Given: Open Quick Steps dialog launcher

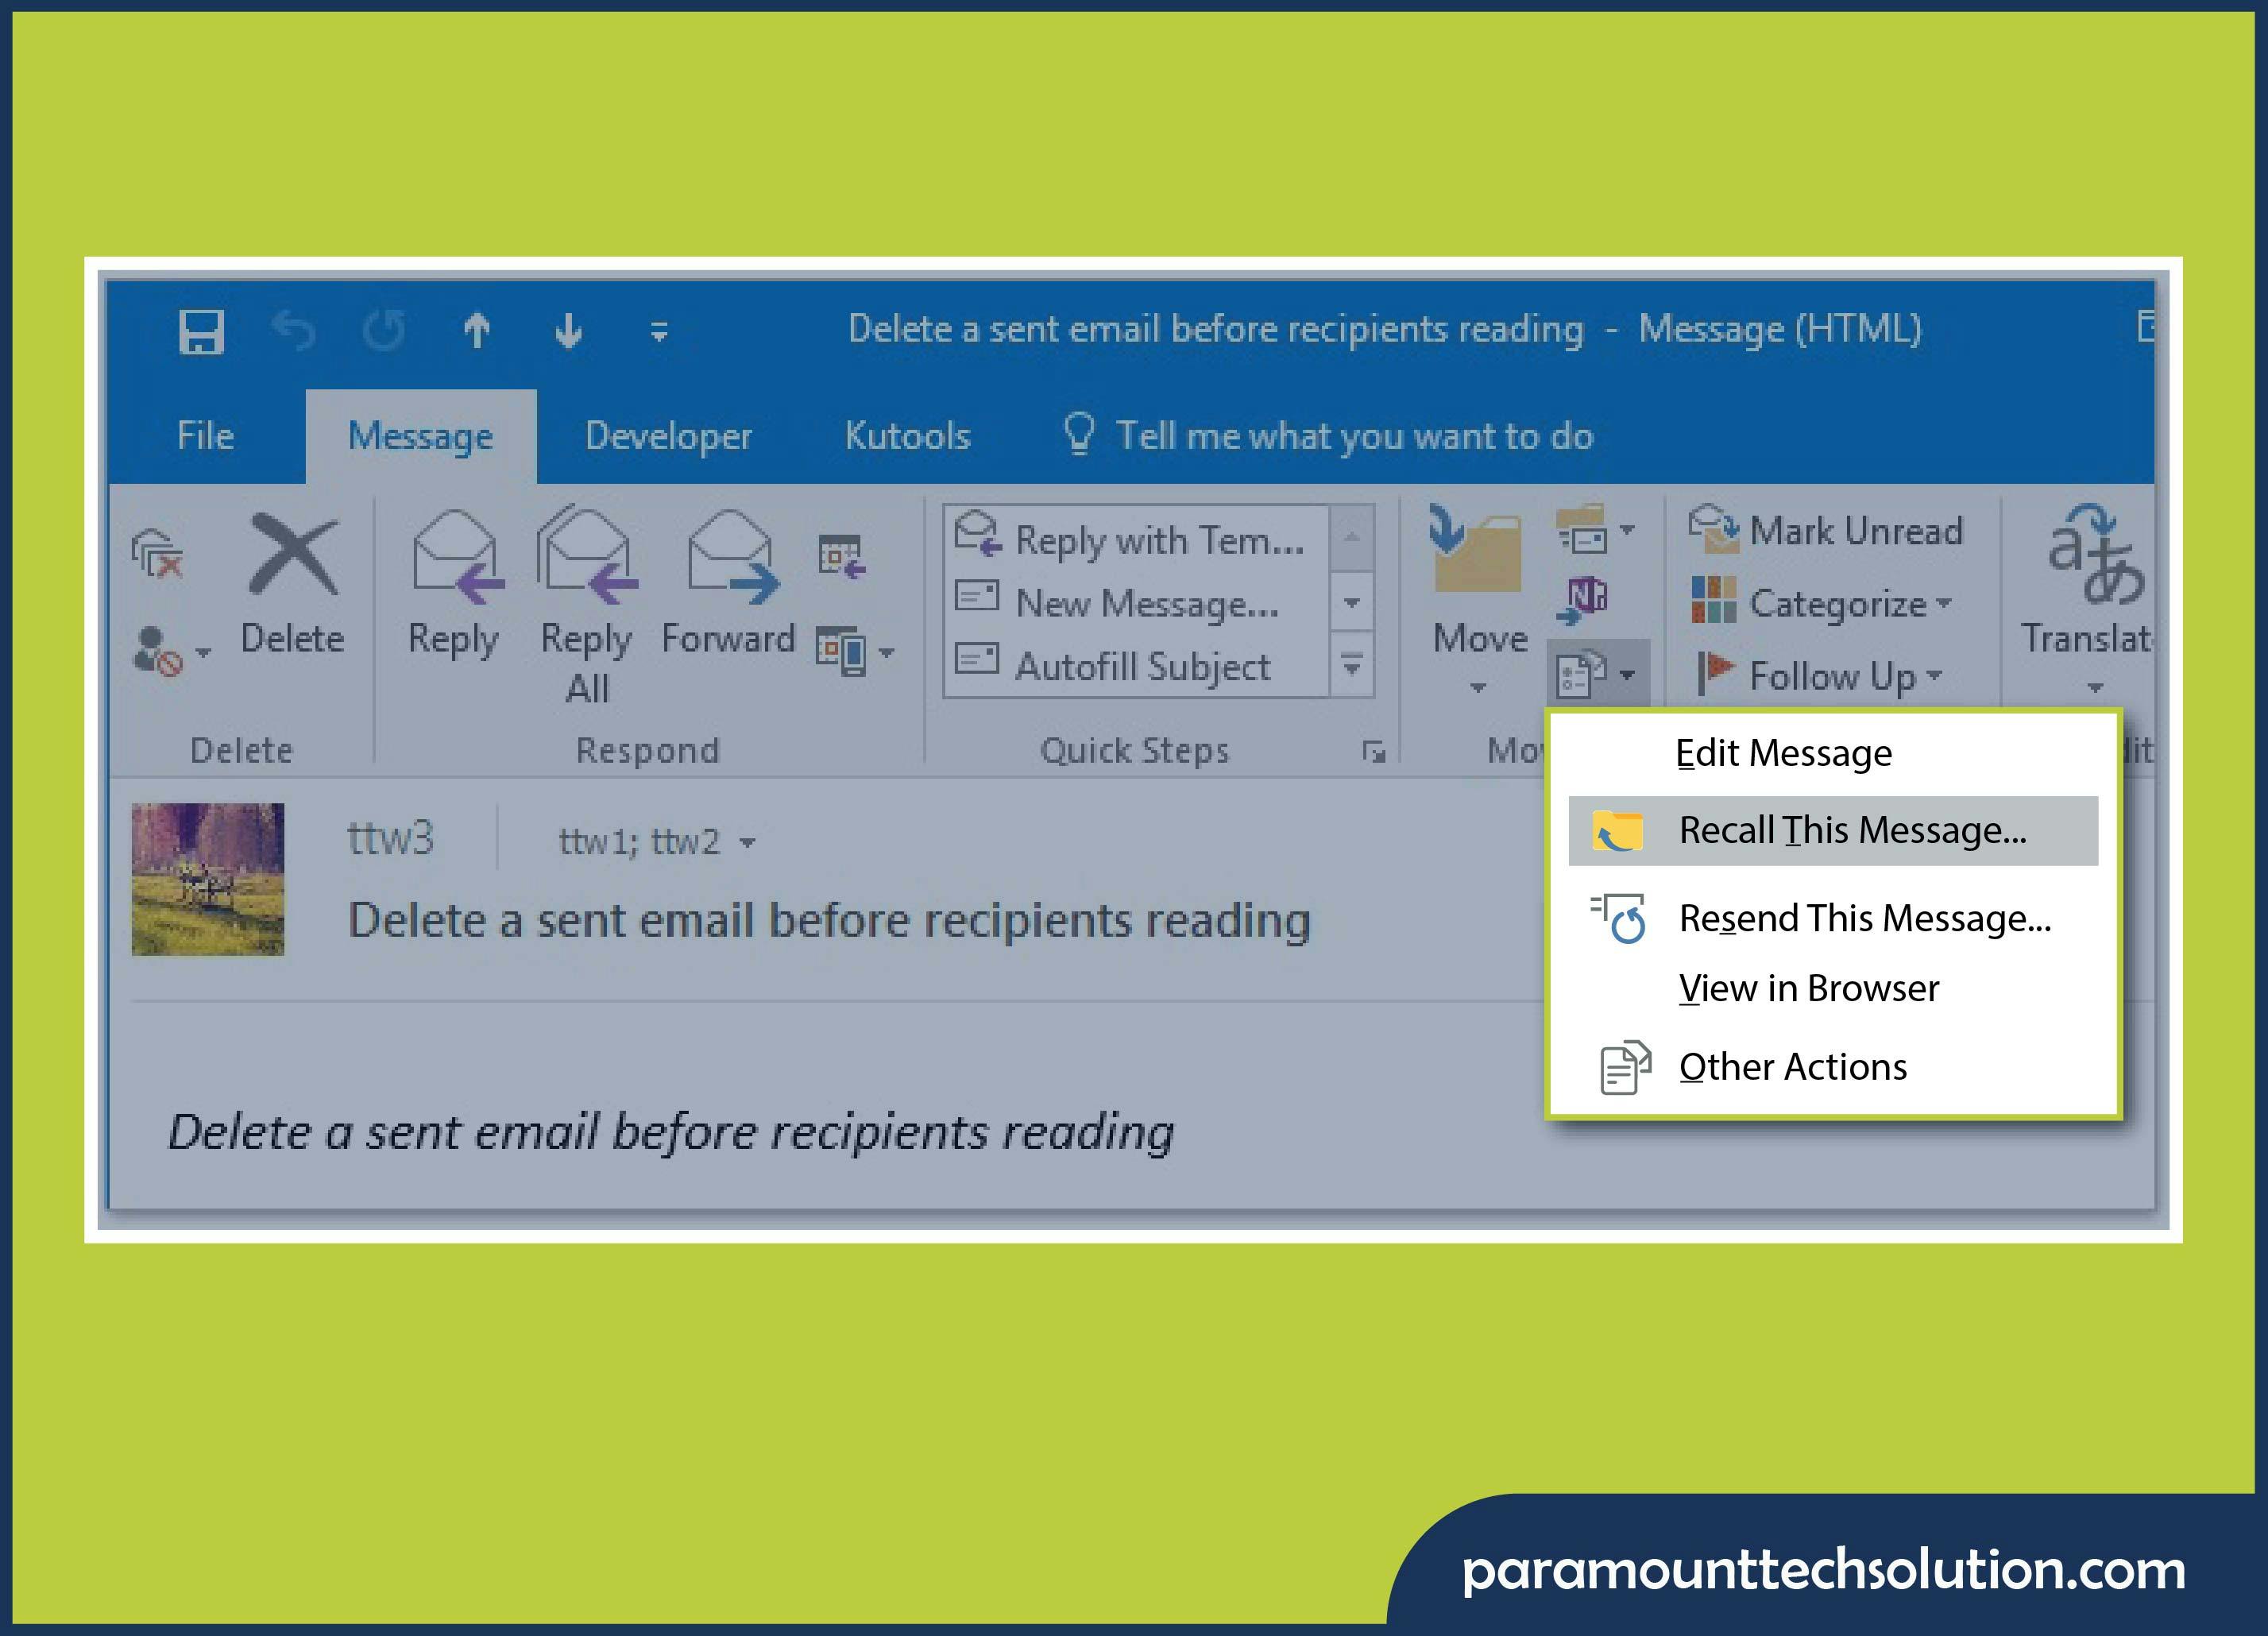Looking at the screenshot, I should tap(1373, 752).
